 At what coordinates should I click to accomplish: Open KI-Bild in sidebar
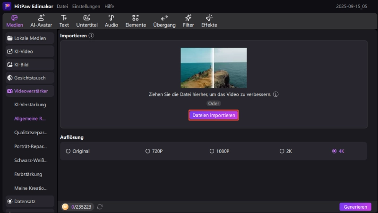pyautogui.click(x=30, y=65)
